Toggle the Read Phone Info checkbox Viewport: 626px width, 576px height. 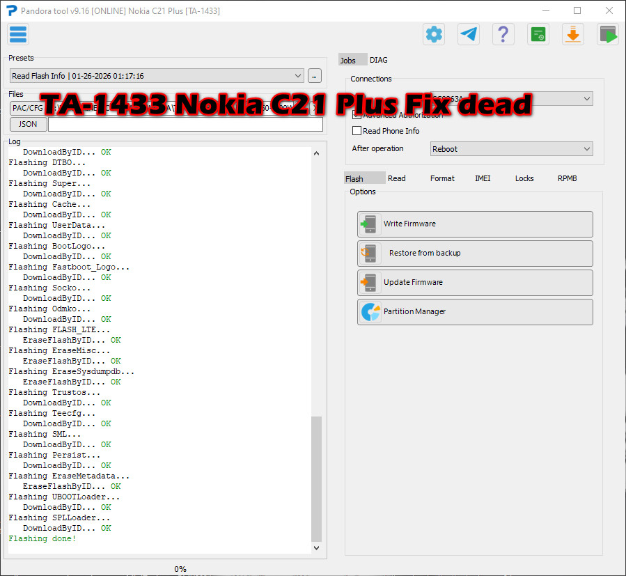pyautogui.click(x=357, y=131)
